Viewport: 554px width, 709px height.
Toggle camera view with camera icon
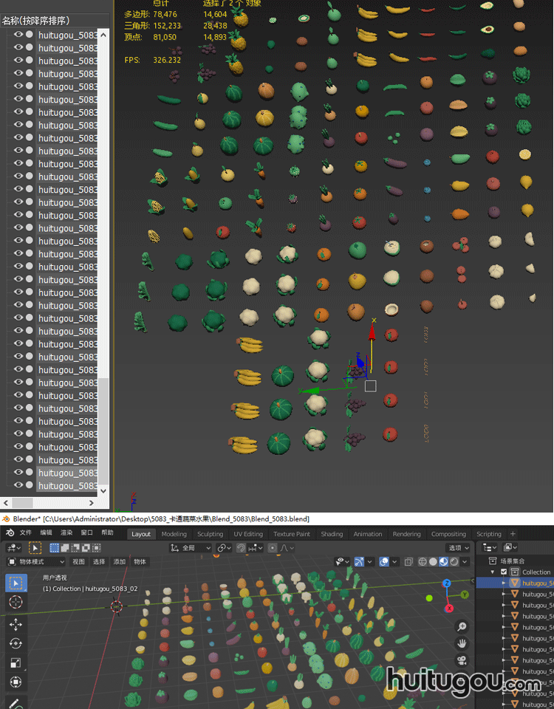click(x=462, y=660)
